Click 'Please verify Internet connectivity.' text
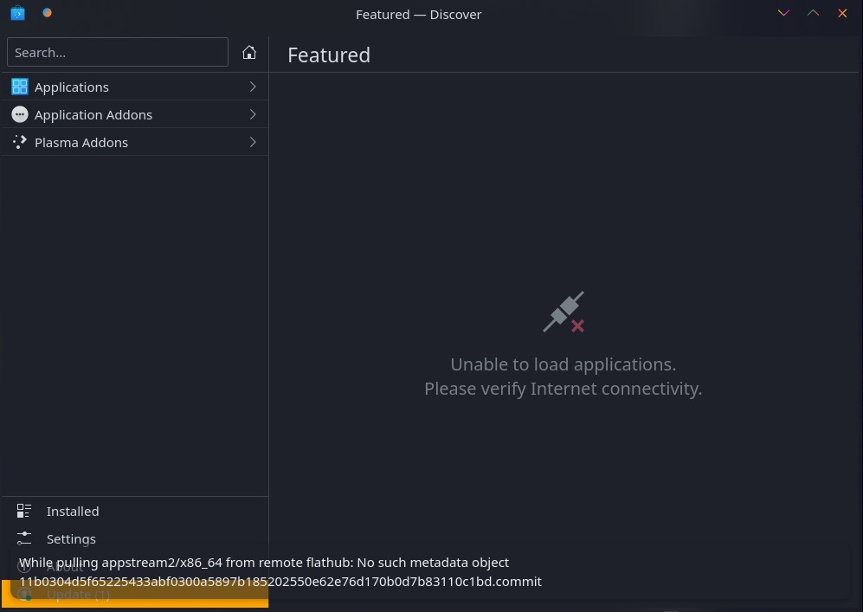The height and width of the screenshot is (612, 863). [x=563, y=389]
